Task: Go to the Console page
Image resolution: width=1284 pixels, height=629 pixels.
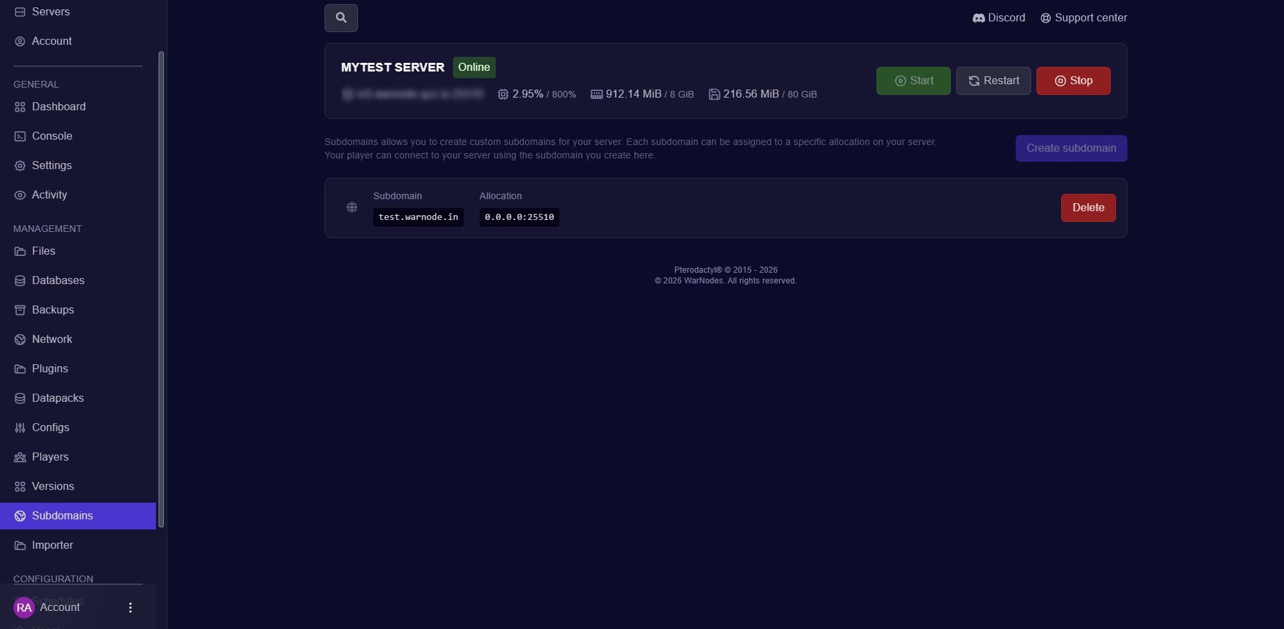Action: coord(78,136)
